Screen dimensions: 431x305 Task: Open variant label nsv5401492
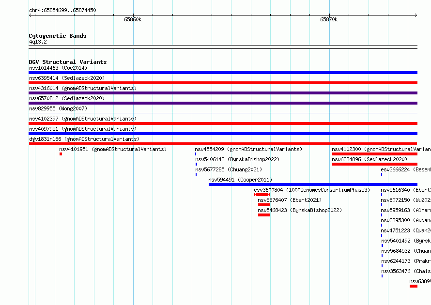pyautogui.click(x=406, y=241)
